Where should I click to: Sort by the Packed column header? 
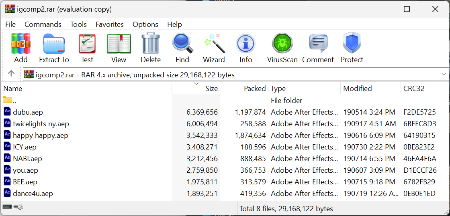tap(244, 89)
